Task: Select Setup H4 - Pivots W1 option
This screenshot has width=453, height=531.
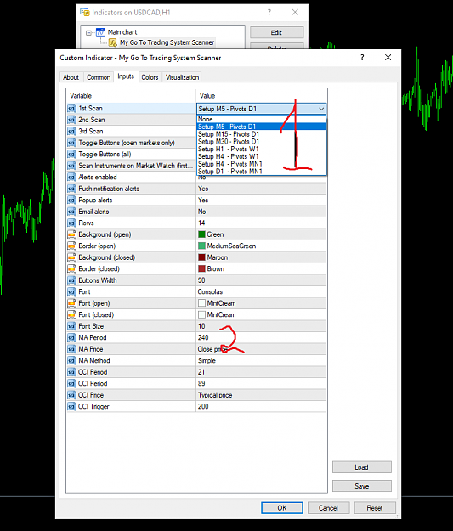Action: point(262,156)
